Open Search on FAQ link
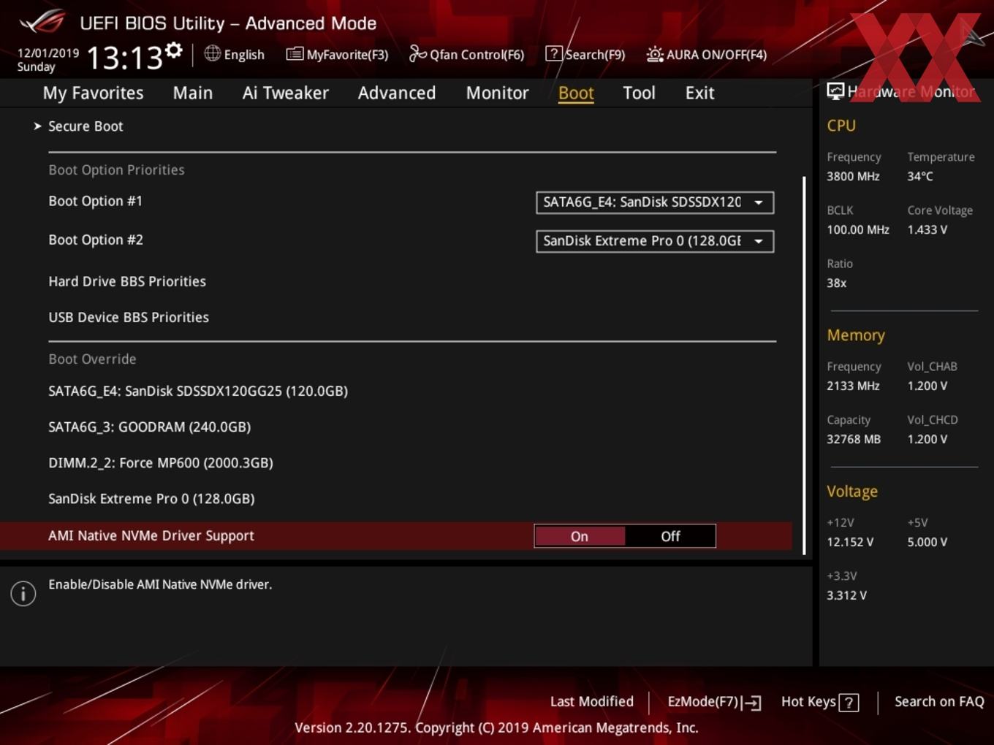This screenshot has width=994, height=745. tap(939, 702)
